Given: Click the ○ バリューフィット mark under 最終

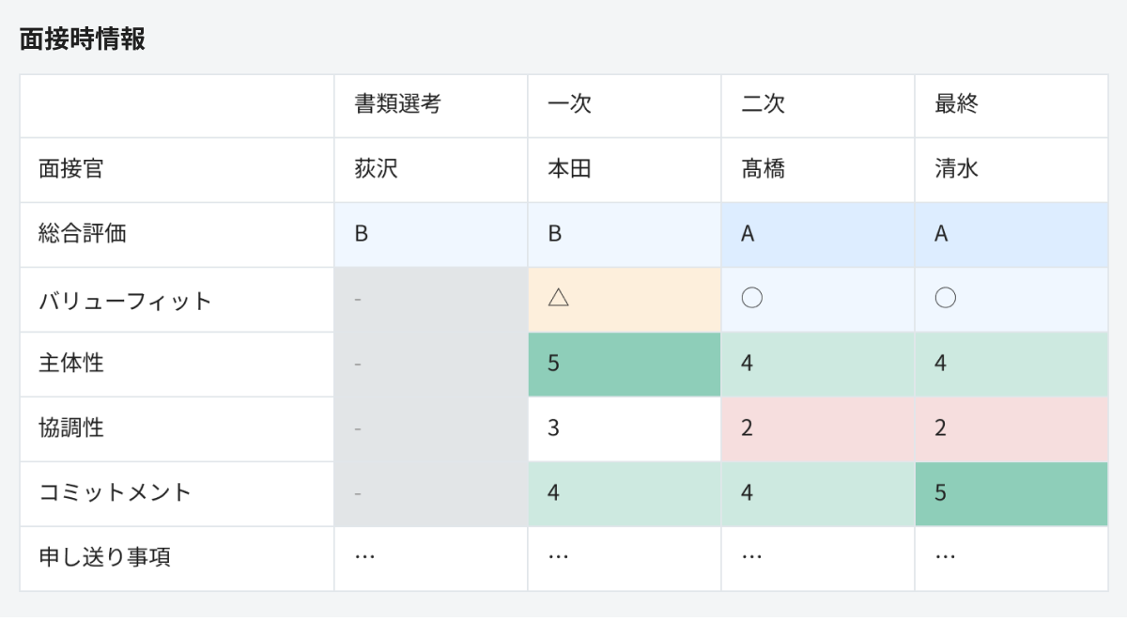Looking at the screenshot, I should pos(946,299).
